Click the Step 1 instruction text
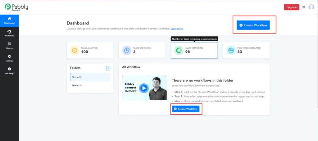This screenshot has height=141, width=318. (x=220, y=92)
